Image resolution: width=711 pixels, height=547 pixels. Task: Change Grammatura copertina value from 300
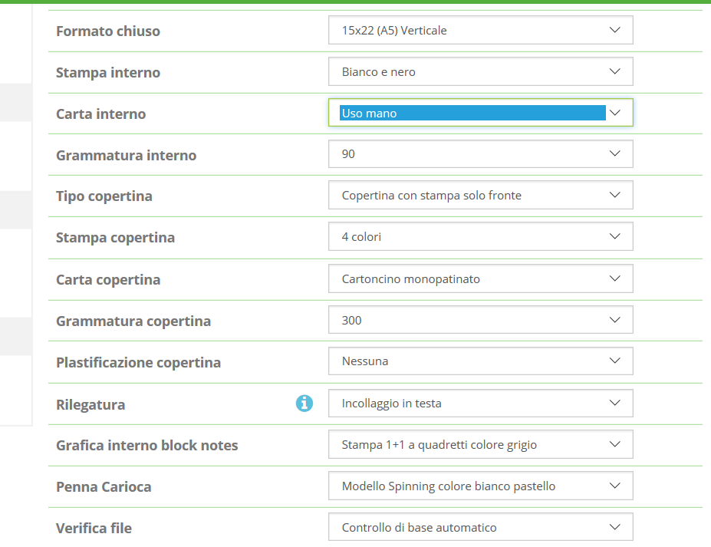[480, 321]
